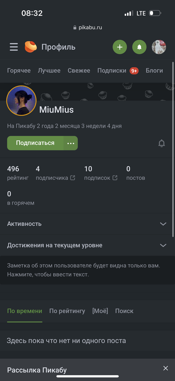Open subscribers list external-link icon
Screen dimensions: 175x381
tap(72, 178)
